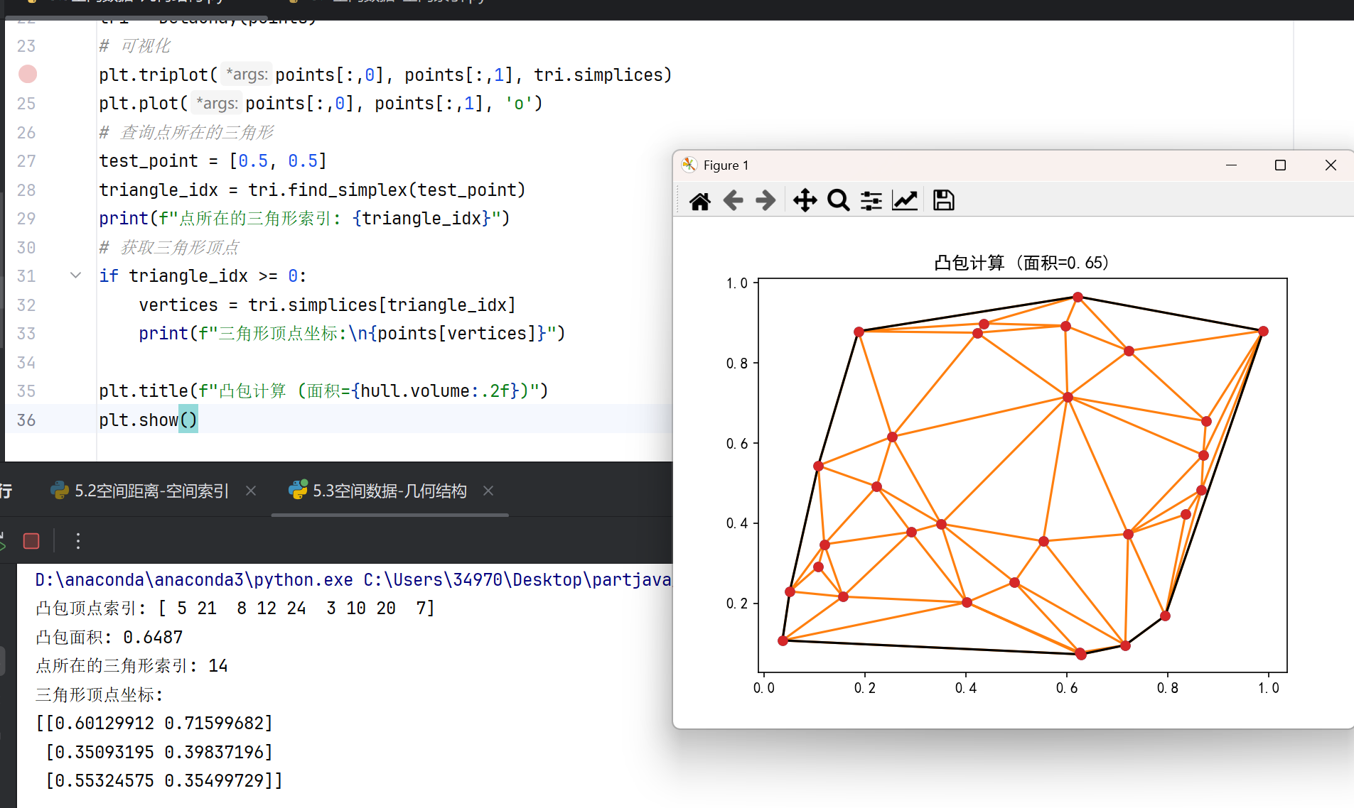Click the comment # 查询点所在的三角形

click(x=186, y=132)
